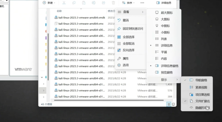Toggle 导航窗格 navigation pane
The width and height of the screenshot is (222, 122).
[x=197, y=80]
